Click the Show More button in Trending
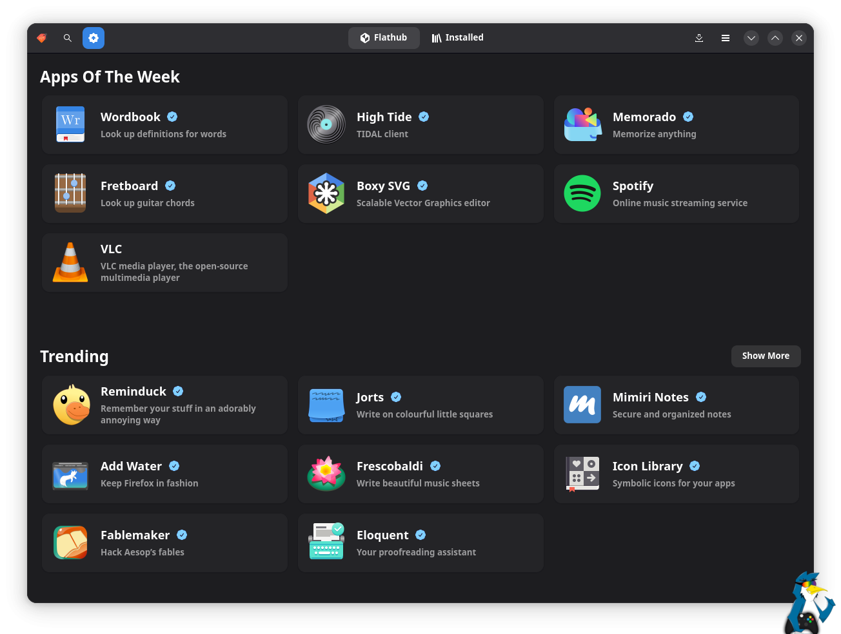The image size is (841, 634). (x=766, y=356)
